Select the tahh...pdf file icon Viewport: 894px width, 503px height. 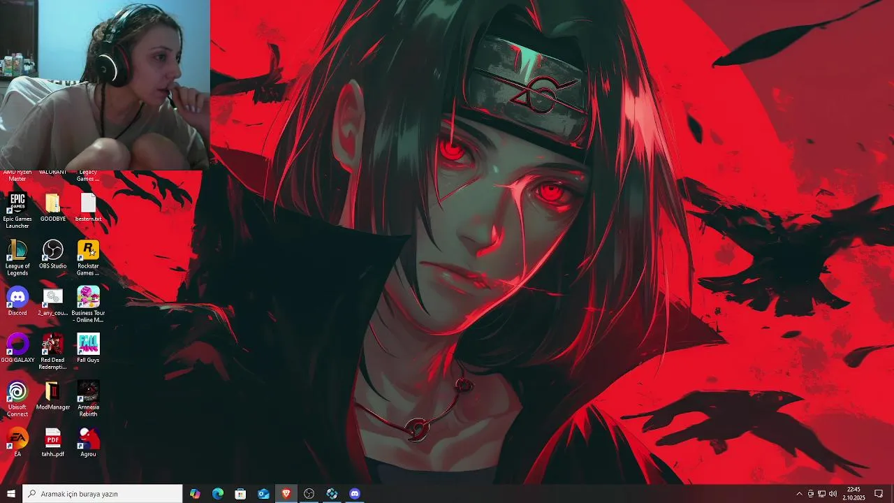(53, 443)
